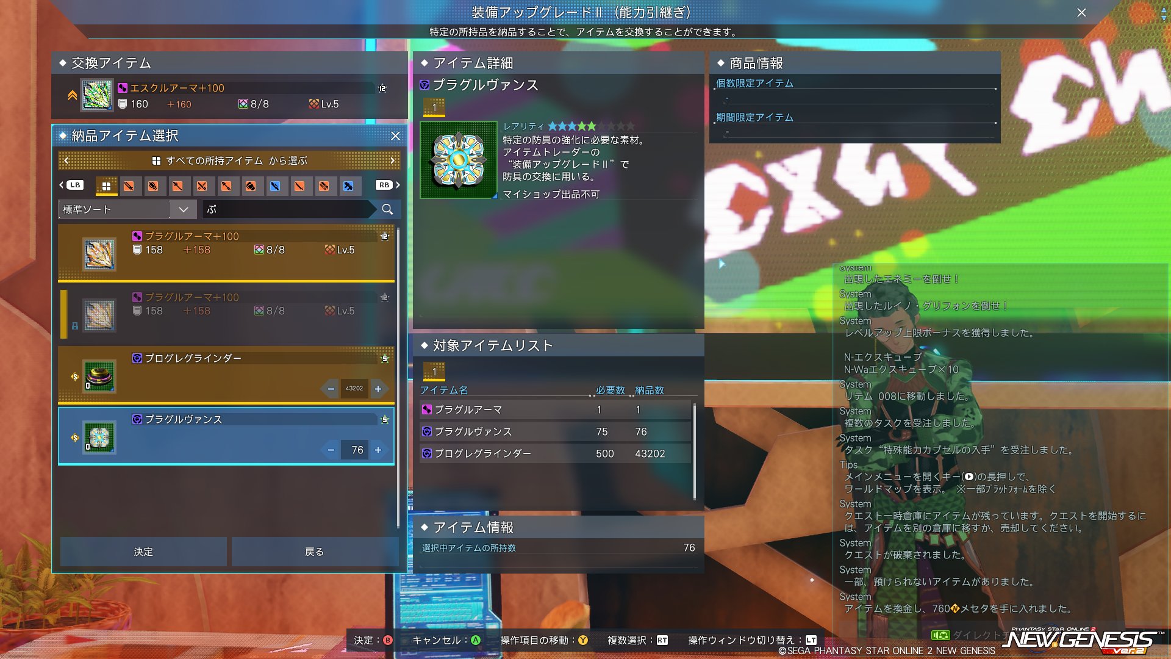Filter by Knuckles fist category icon
Image resolution: width=1171 pixels, height=659 pixels.
pyautogui.click(x=251, y=185)
